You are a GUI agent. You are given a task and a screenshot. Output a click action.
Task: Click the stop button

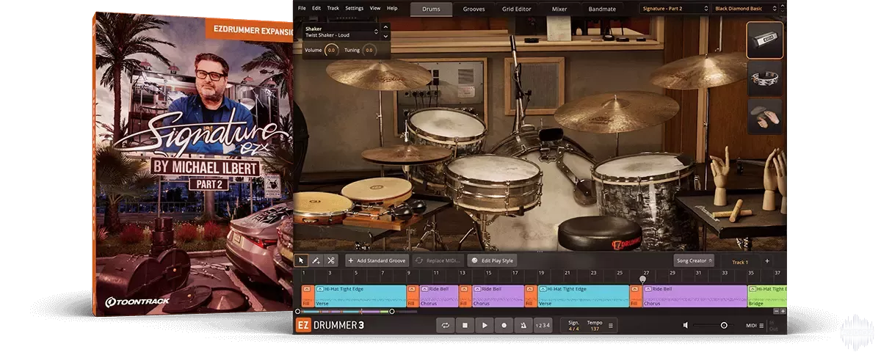[x=465, y=325]
